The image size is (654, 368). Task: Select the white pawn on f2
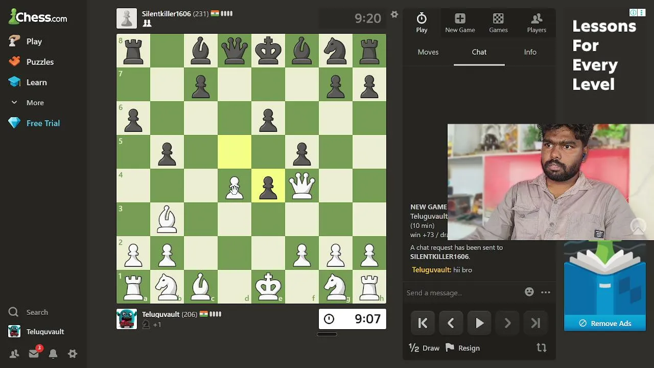point(302,253)
